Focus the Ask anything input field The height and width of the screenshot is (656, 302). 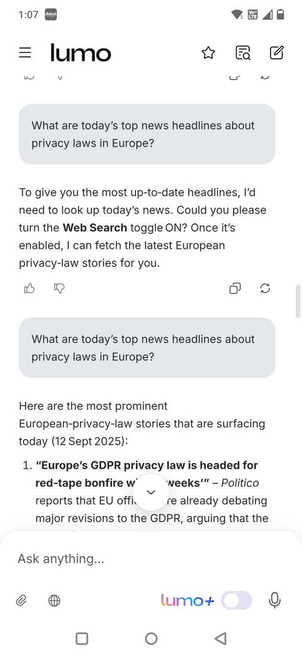pyautogui.click(x=151, y=558)
